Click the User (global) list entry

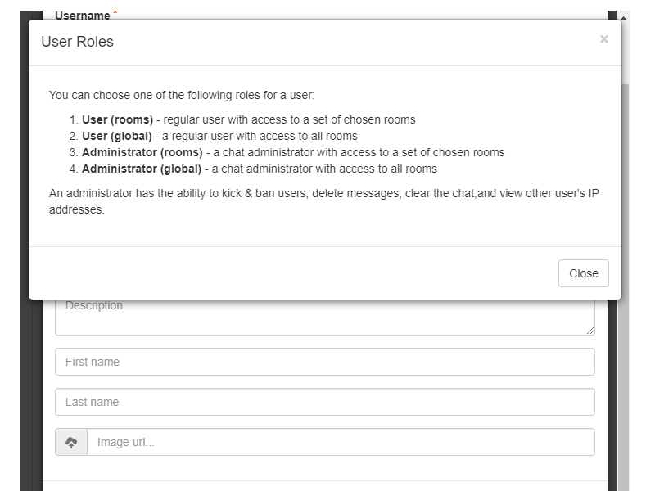point(219,136)
